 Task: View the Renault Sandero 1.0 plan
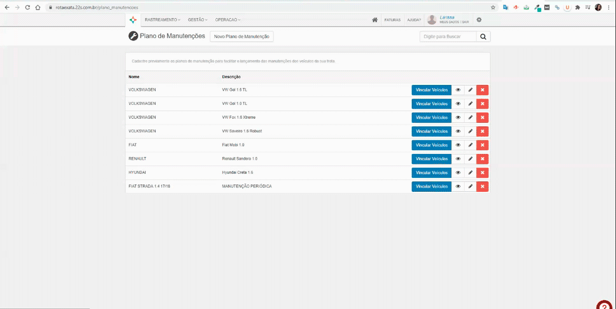pos(458,159)
